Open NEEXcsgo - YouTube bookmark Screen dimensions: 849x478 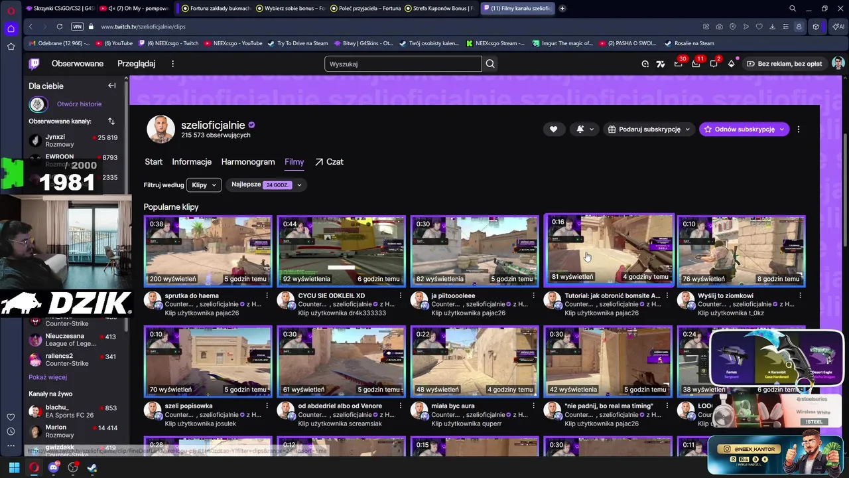click(233, 43)
